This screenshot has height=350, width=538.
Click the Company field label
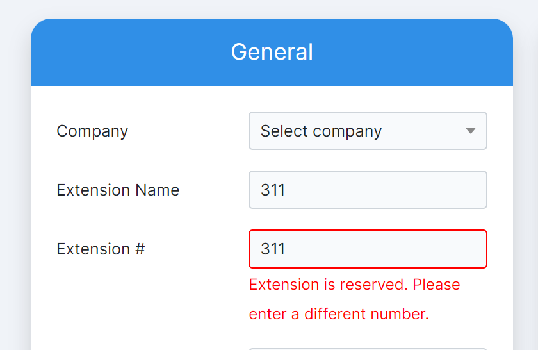tap(92, 131)
